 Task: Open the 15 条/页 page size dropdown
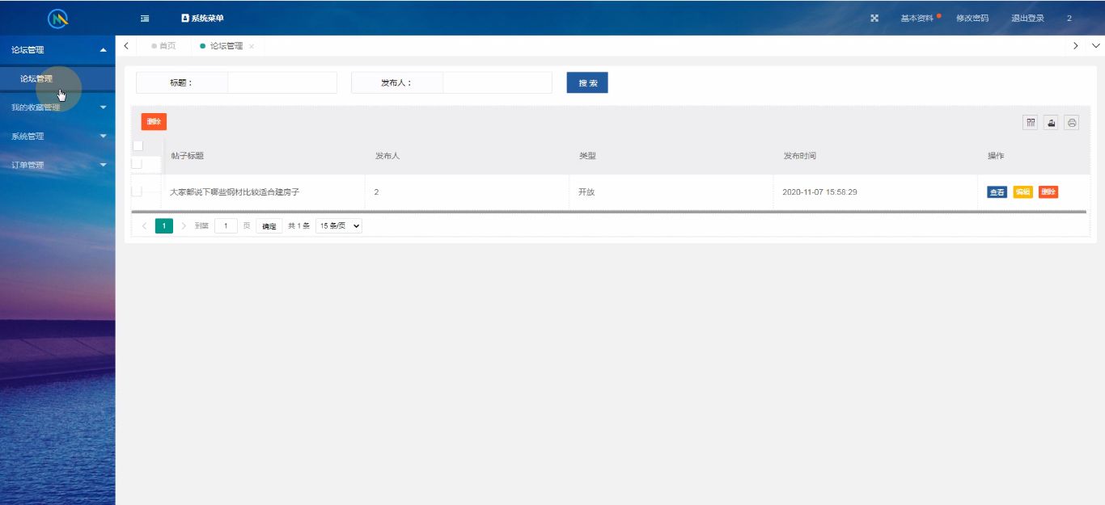tap(339, 226)
